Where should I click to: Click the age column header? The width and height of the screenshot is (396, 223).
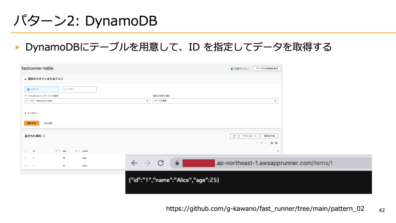pos(64,151)
